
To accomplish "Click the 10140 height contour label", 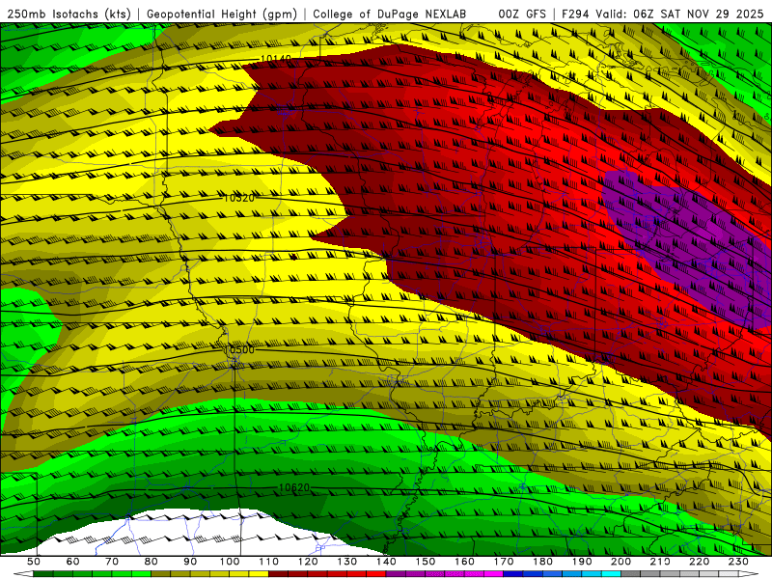I will 276,59.
